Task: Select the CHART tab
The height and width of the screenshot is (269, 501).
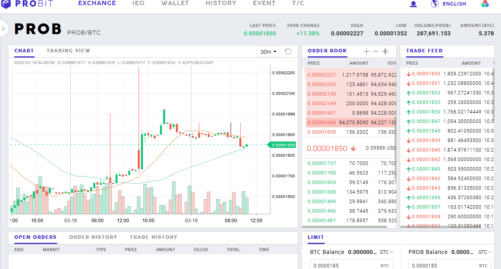Action: 24,51
